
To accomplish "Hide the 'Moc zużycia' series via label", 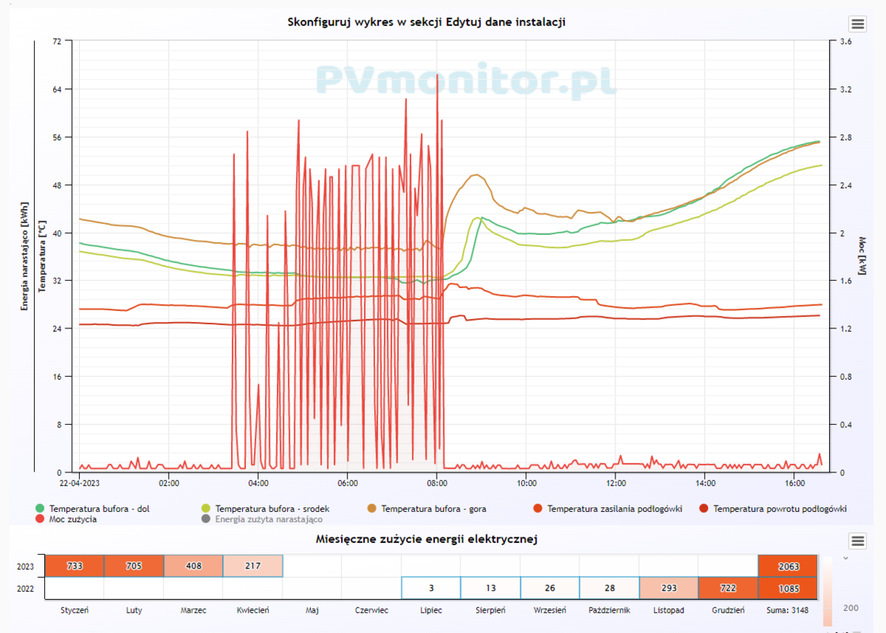I will pyautogui.click(x=73, y=520).
